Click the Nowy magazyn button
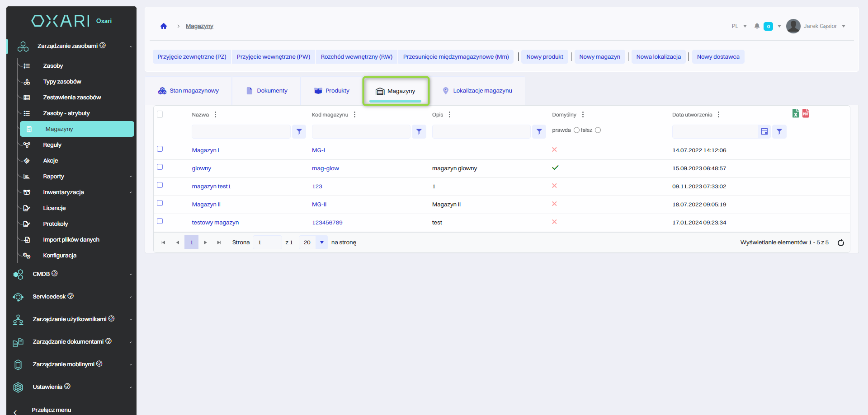The image size is (868, 415). (599, 57)
